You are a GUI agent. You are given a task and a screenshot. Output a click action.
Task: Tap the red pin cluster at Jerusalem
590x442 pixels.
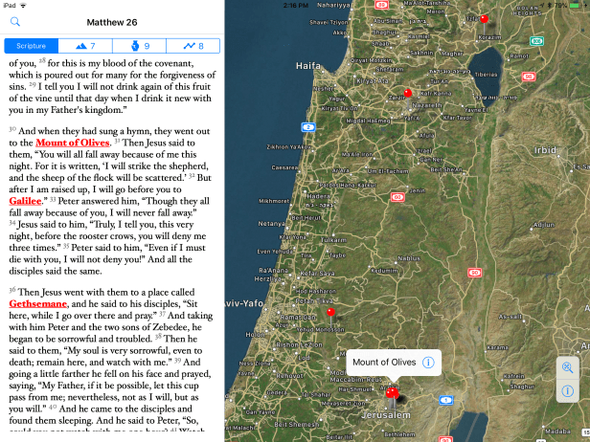(392, 393)
